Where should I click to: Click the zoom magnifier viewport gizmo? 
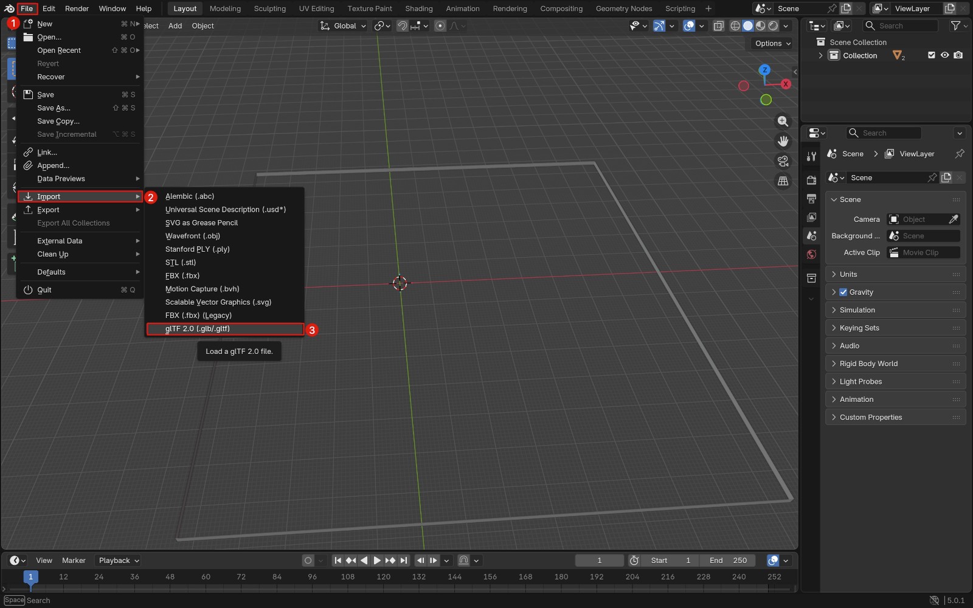tap(783, 122)
